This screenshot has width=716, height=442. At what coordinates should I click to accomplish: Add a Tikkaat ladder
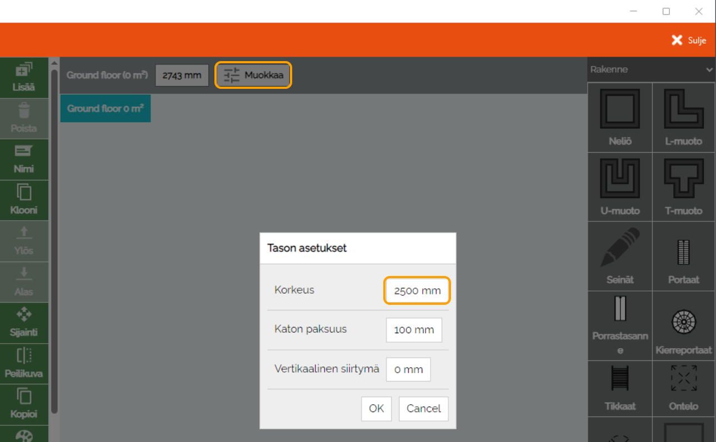coord(620,389)
